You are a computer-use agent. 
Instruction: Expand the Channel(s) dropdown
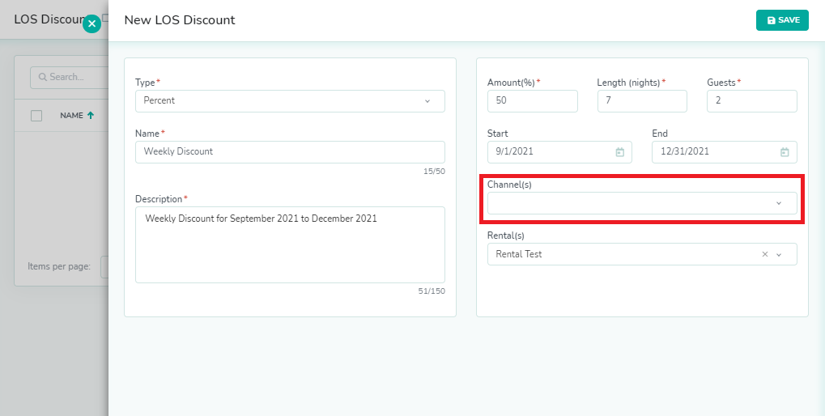642,203
